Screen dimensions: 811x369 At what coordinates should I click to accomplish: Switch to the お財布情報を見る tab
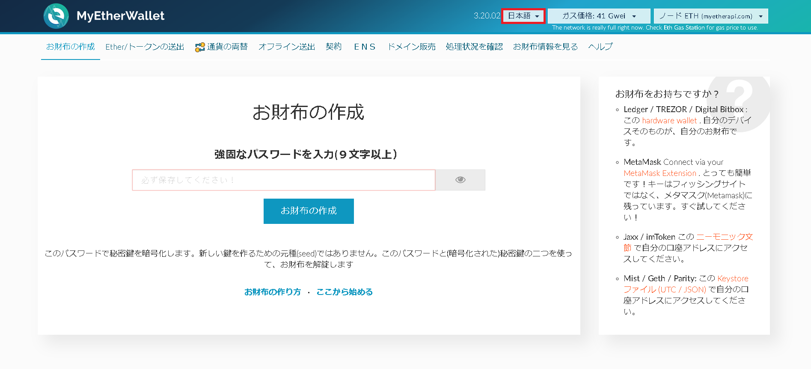pos(545,47)
